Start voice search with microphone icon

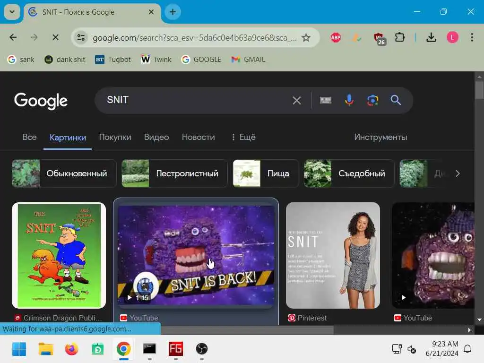pos(349,100)
